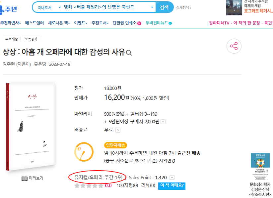
Task: Open the 새로나온 책 menu
Action: pyautogui.click(x=59, y=23)
